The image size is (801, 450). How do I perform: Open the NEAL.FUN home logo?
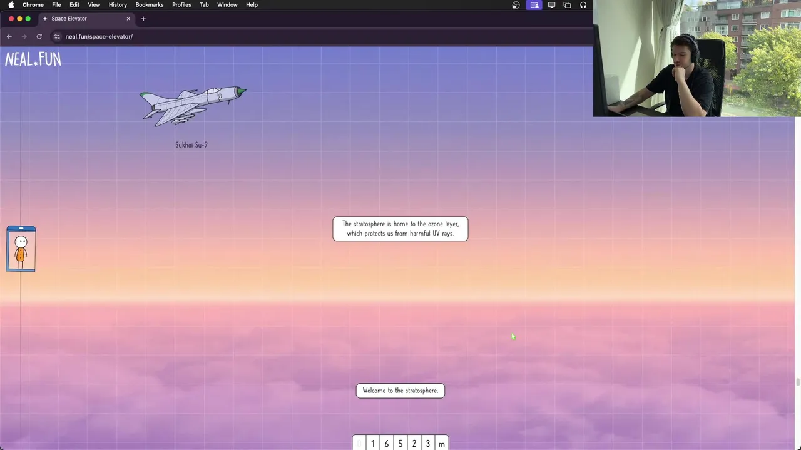[33, 59]
